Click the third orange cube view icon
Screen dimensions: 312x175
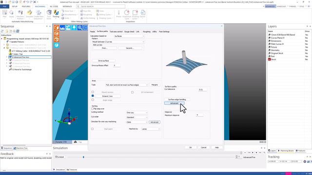pos(57,39)
